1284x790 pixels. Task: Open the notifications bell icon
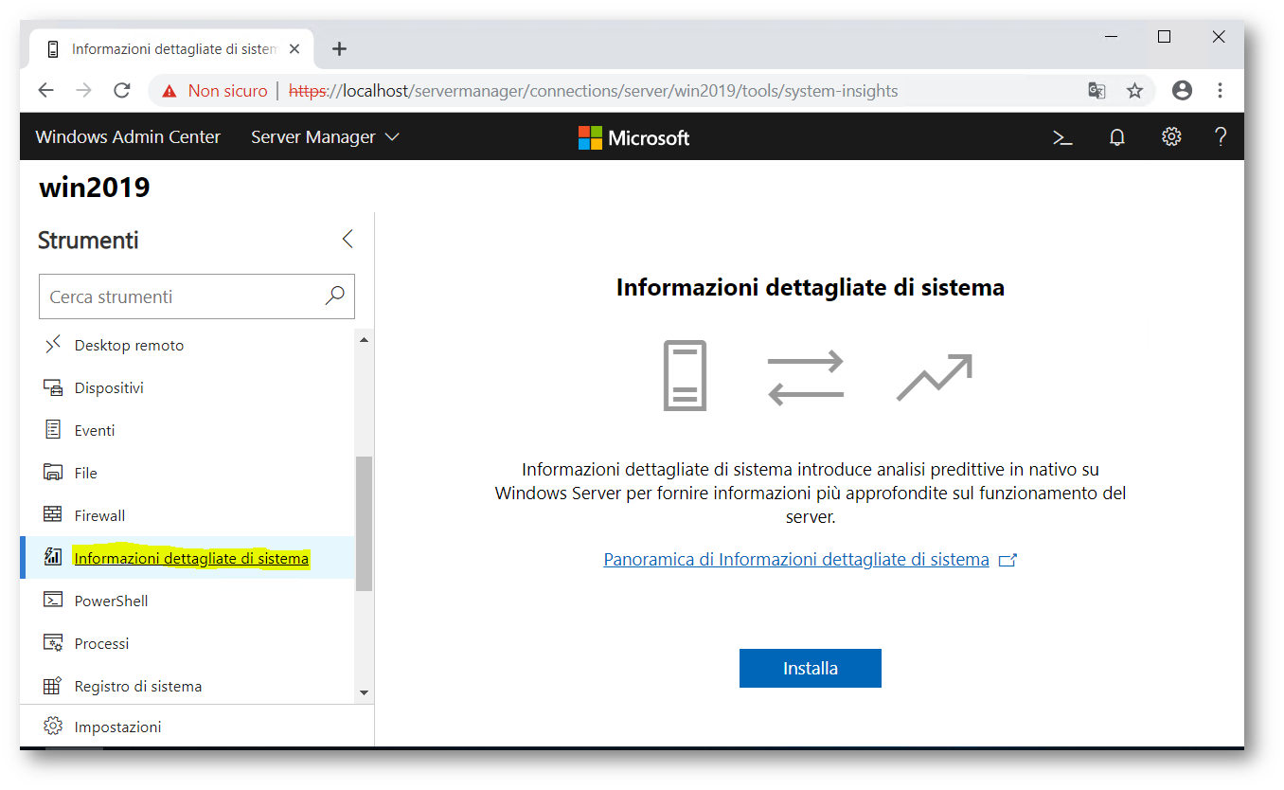tap(1117, 137)
